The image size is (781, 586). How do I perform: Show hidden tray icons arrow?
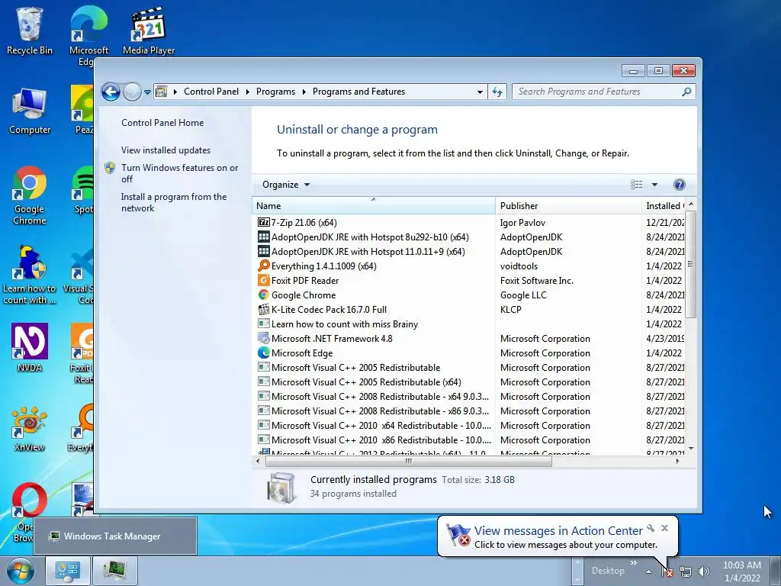648,572
